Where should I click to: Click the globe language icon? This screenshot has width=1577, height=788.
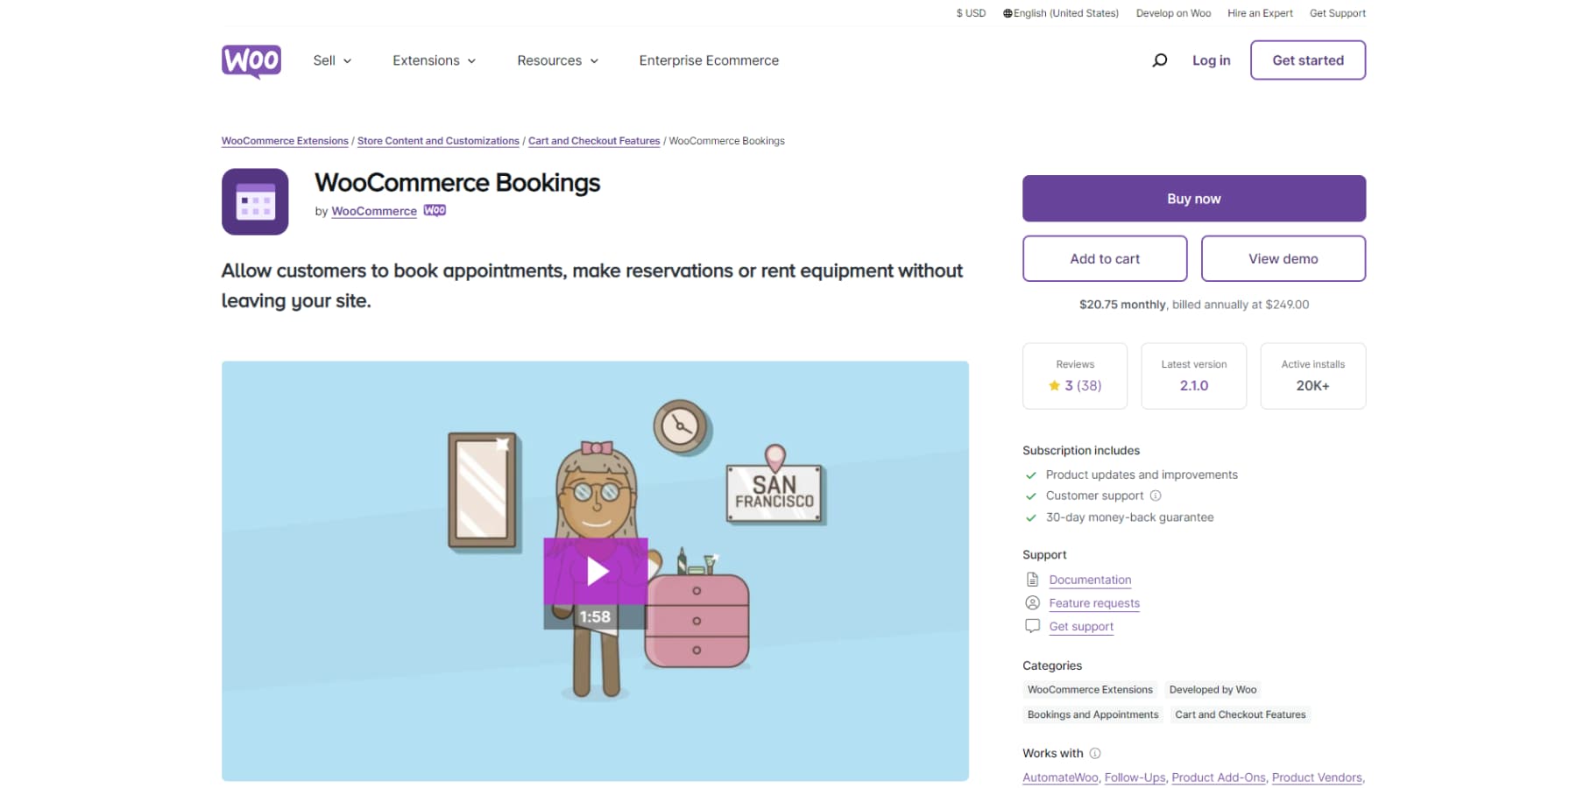point(1008,13)
